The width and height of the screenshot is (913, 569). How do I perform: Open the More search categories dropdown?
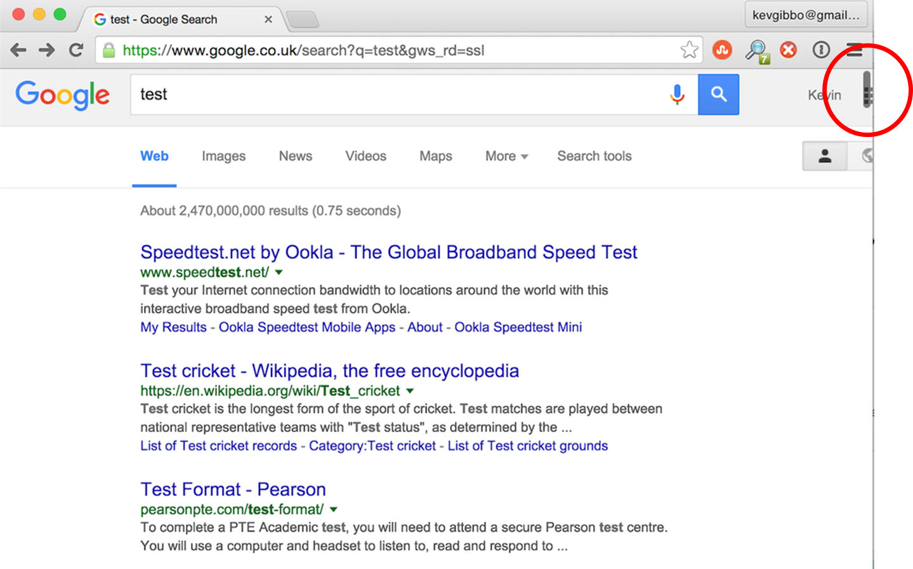(x=506, y=156)
